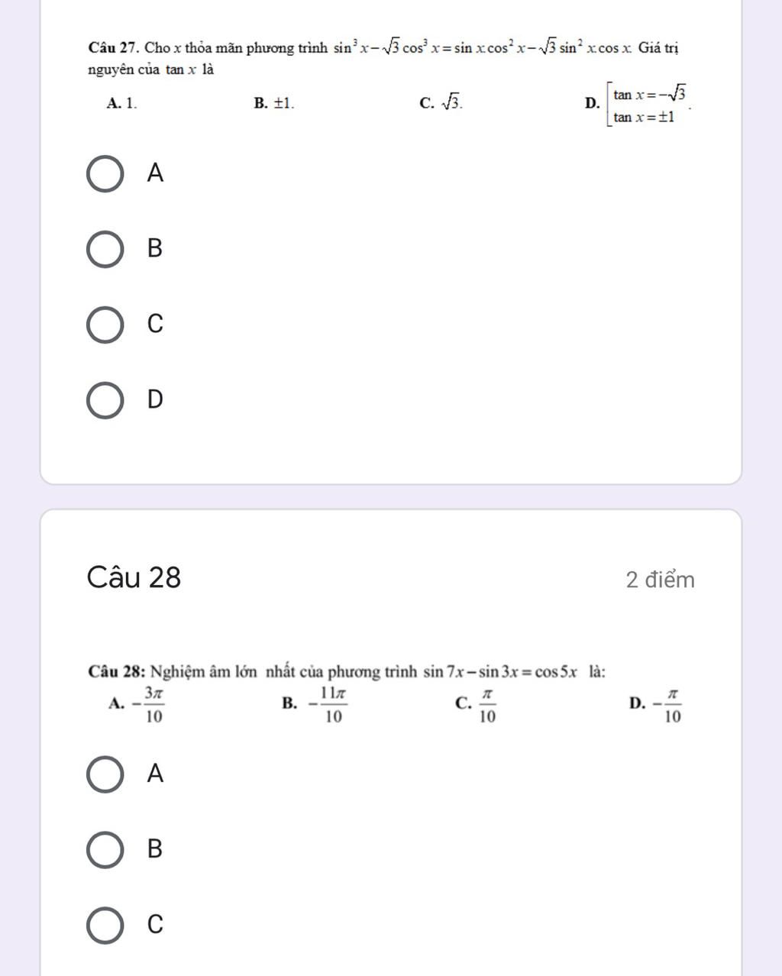Select radio option B for Câu 27

104,249
